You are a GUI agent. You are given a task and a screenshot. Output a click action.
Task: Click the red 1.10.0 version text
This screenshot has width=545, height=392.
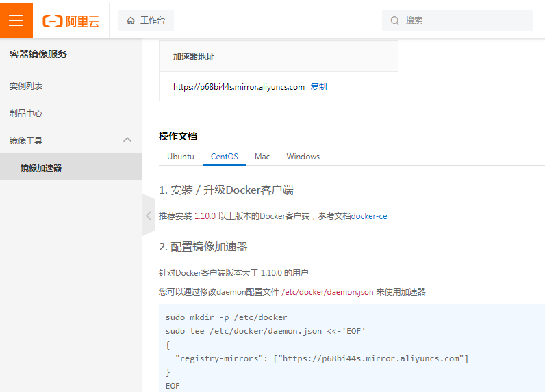click(x=205, y=216)
